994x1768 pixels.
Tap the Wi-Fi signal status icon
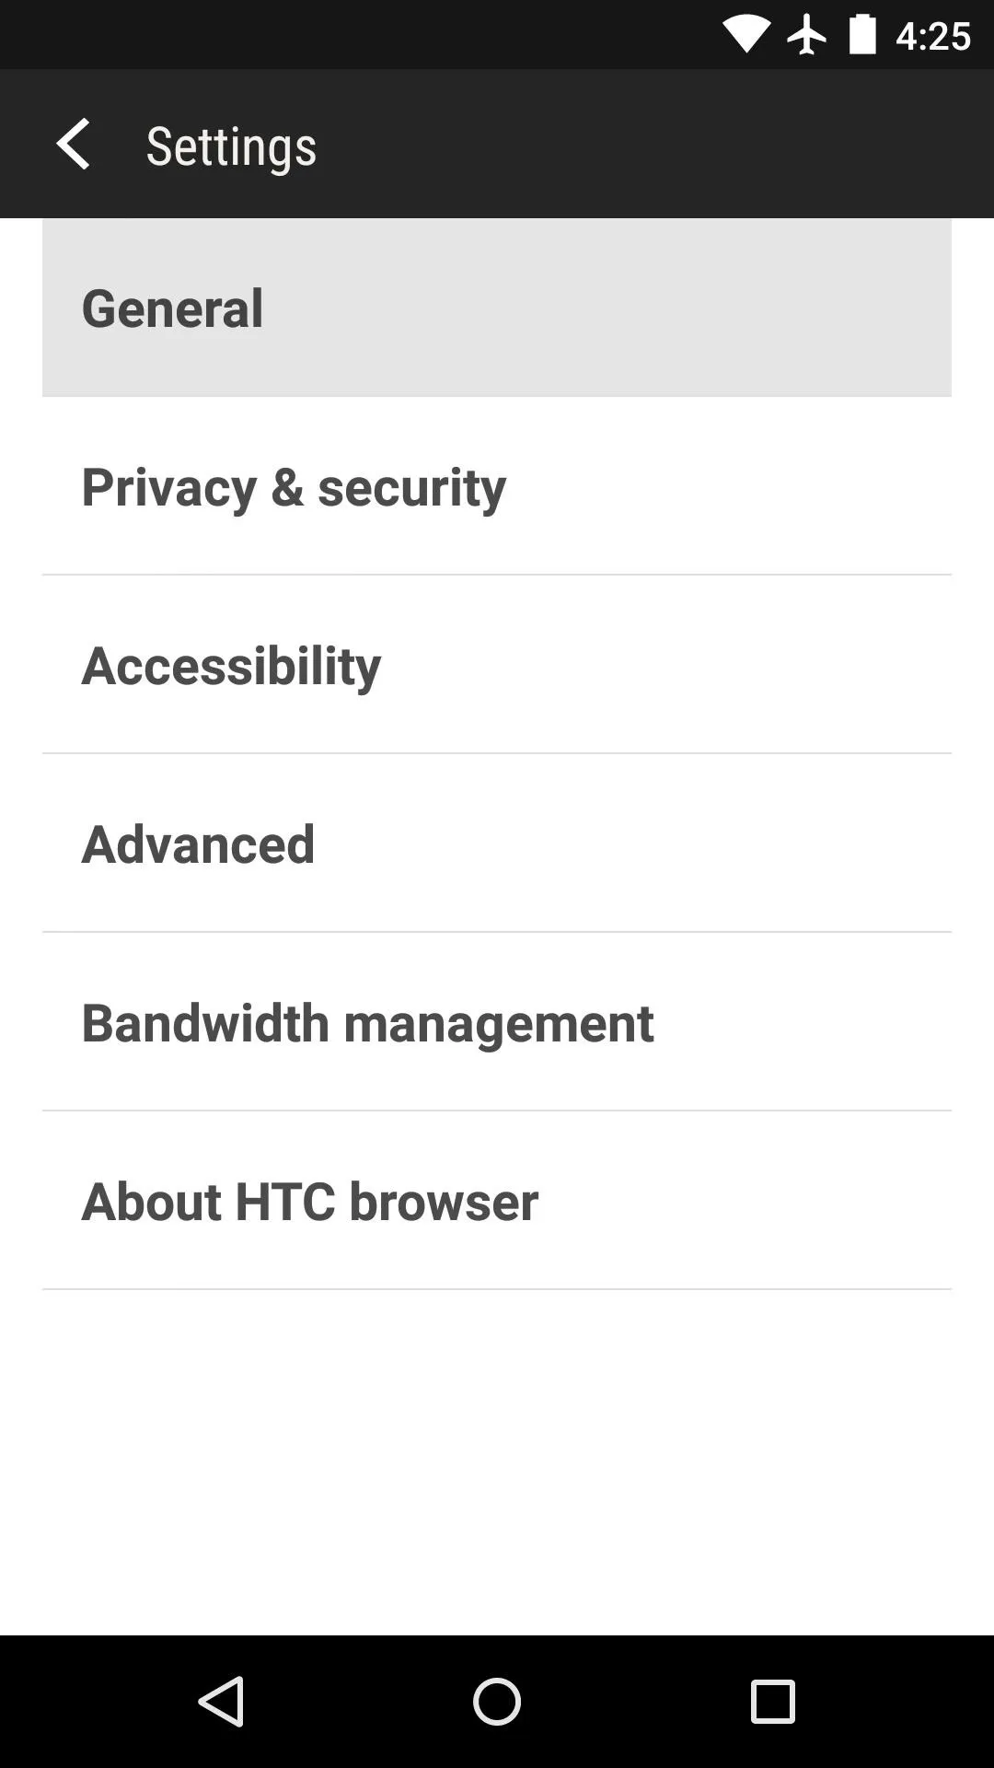[x=745, y=35]
